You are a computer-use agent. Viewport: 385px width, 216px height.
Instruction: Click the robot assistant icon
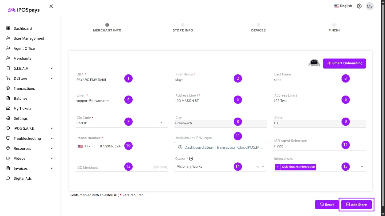tap(314, 63)
